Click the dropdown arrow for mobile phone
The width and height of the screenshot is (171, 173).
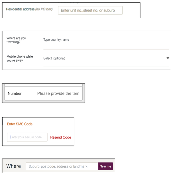coord(168,58)
